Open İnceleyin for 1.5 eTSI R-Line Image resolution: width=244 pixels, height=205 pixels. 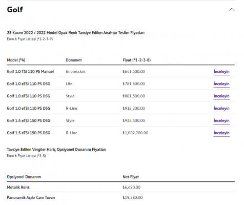click(221, 133)
